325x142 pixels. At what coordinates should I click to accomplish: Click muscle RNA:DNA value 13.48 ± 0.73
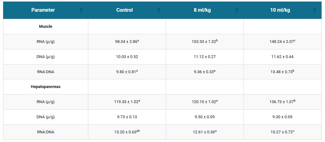[283, 72]
